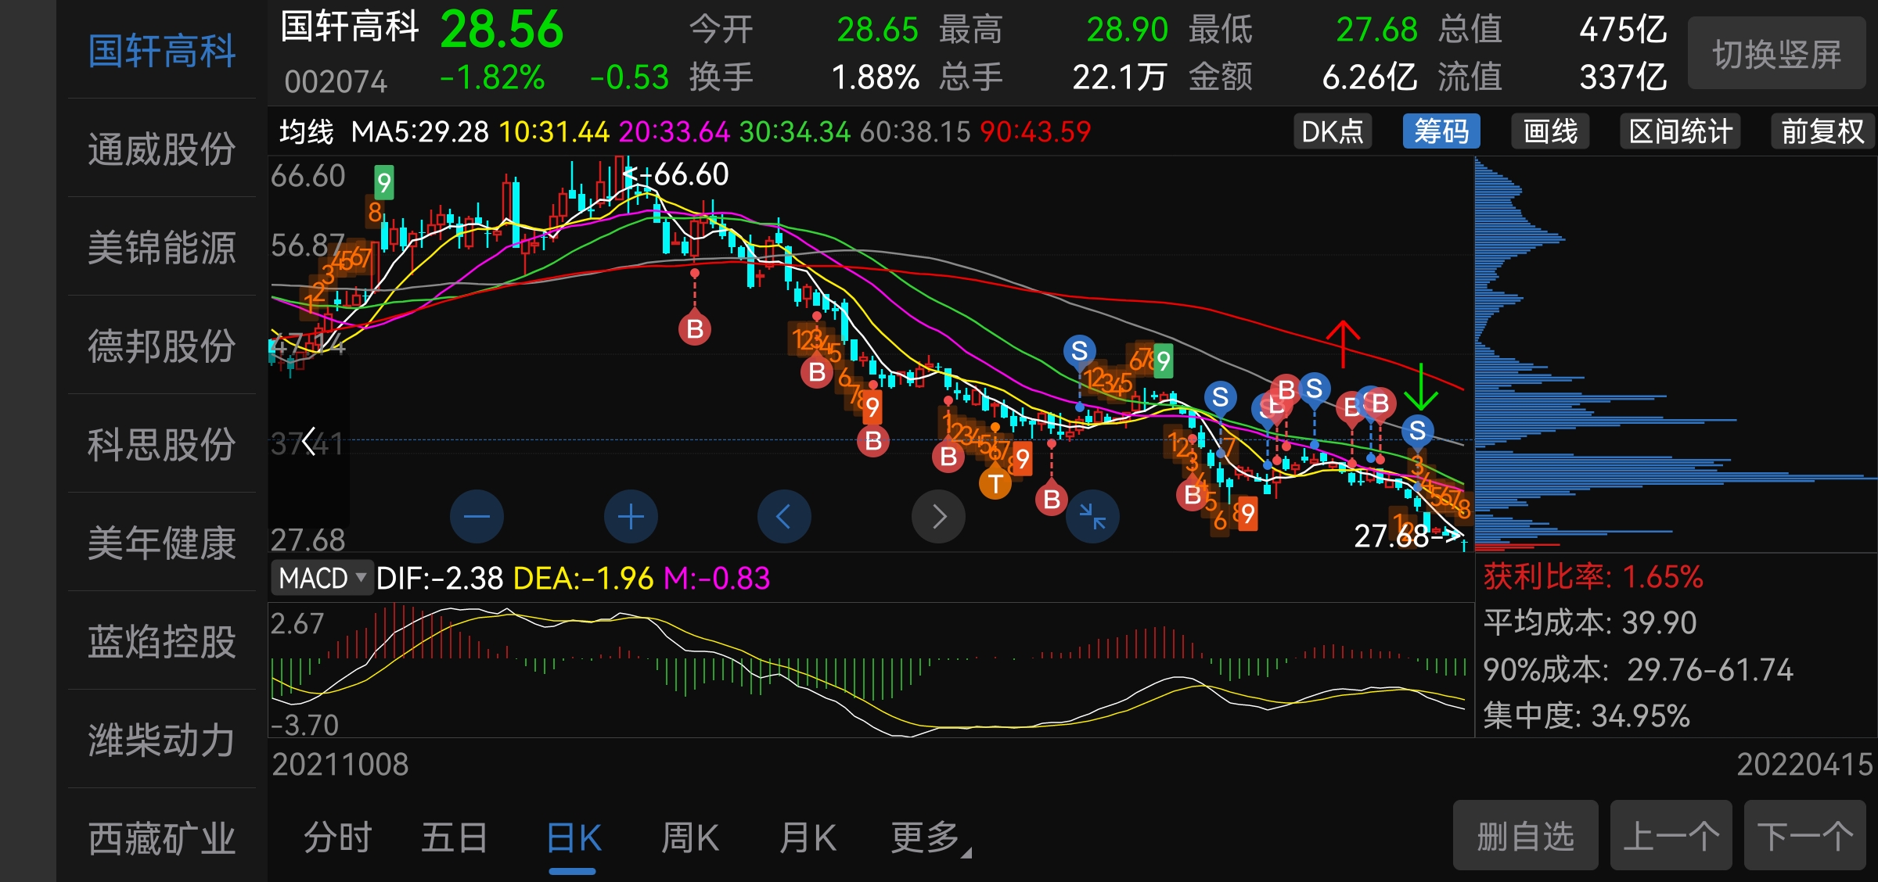Screen dimensions: 1878x882
Task: Toggle the DK点 indicator
Action: point(1332,131)
